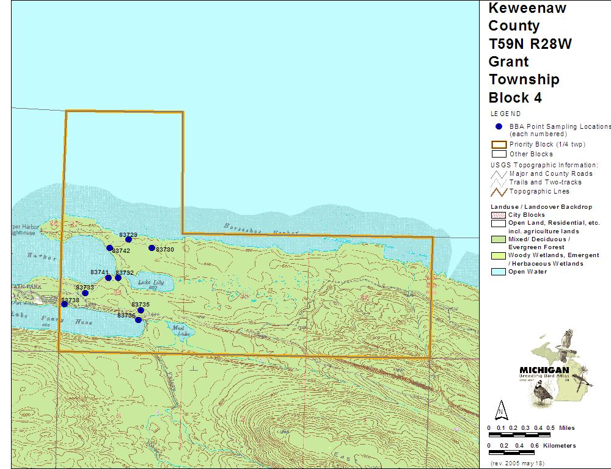Viewport: 611px width, 469px height.
Task: Select sampling point 83741 dot
Action: click(108, 278)
